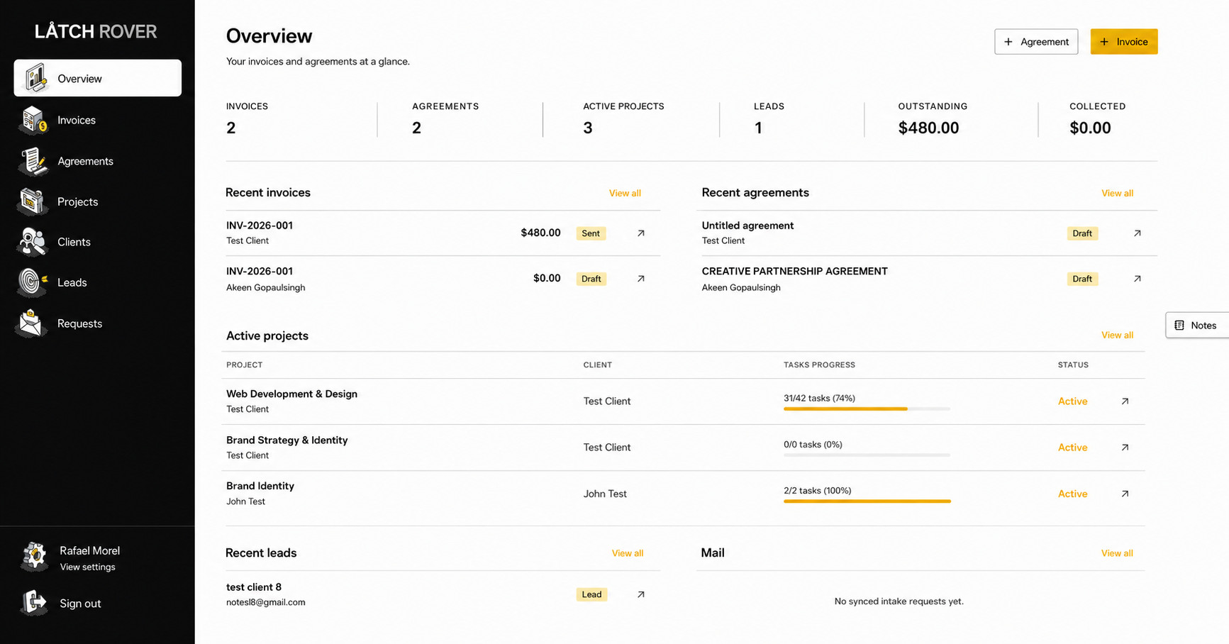Open draft $0.00 invoice via arrow icon
This screenshot has width=1229, height=644.
pyautogui.click(x=641, y=279)
